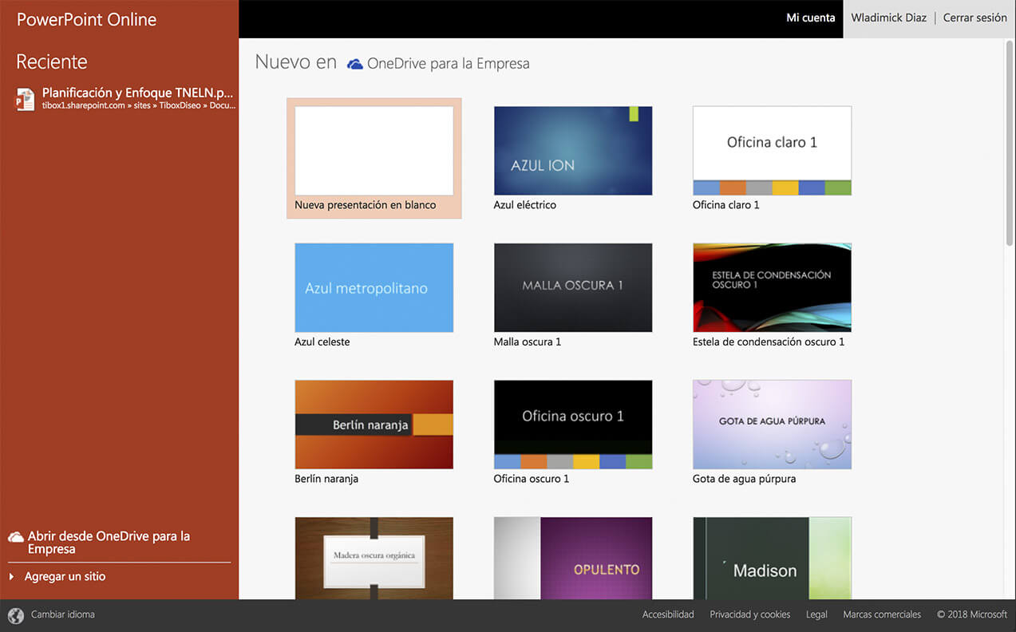This screenshot has height=632, width=1016.
Task: Open Planificación y Enfoque TNELN recent file
Action: 126,99
